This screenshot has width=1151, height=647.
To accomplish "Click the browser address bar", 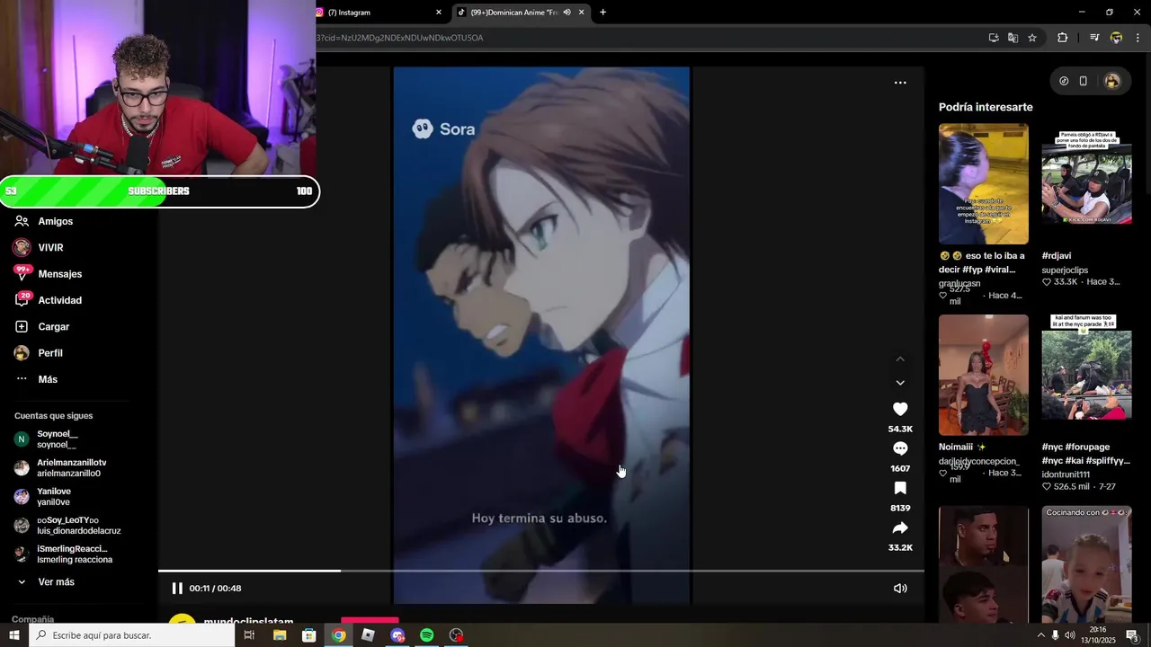I will click(647, 38).
